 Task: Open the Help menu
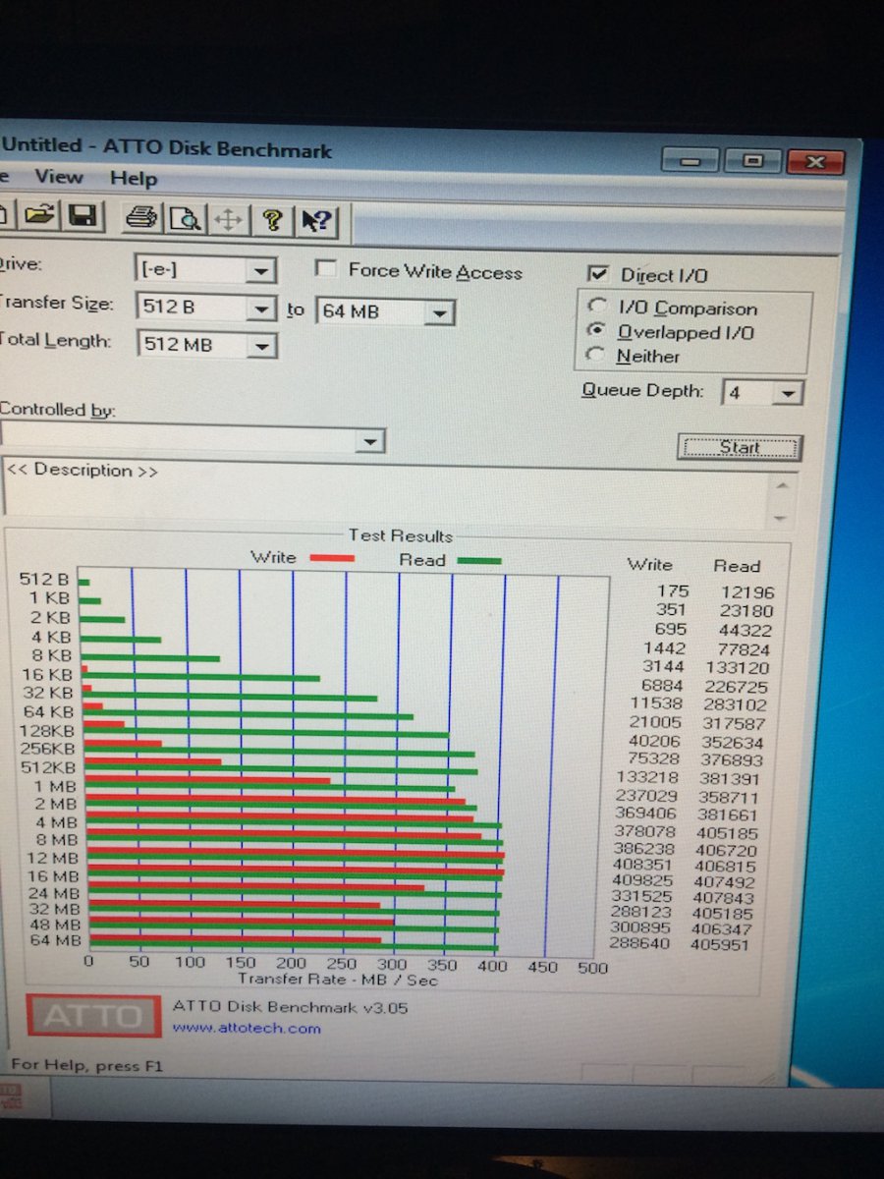pos(134,179)
